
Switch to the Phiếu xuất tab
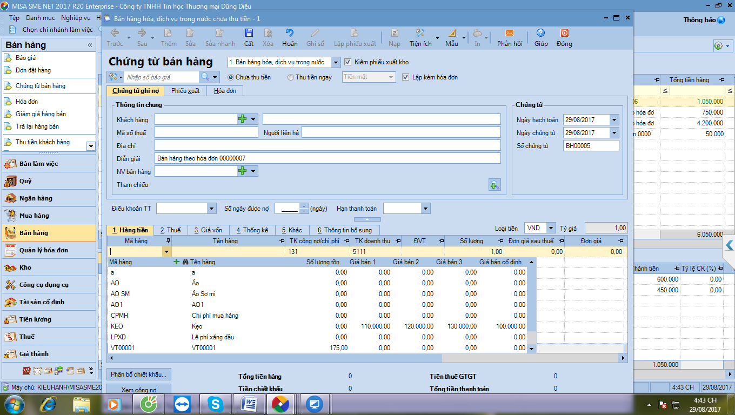[x=185, y=91]
